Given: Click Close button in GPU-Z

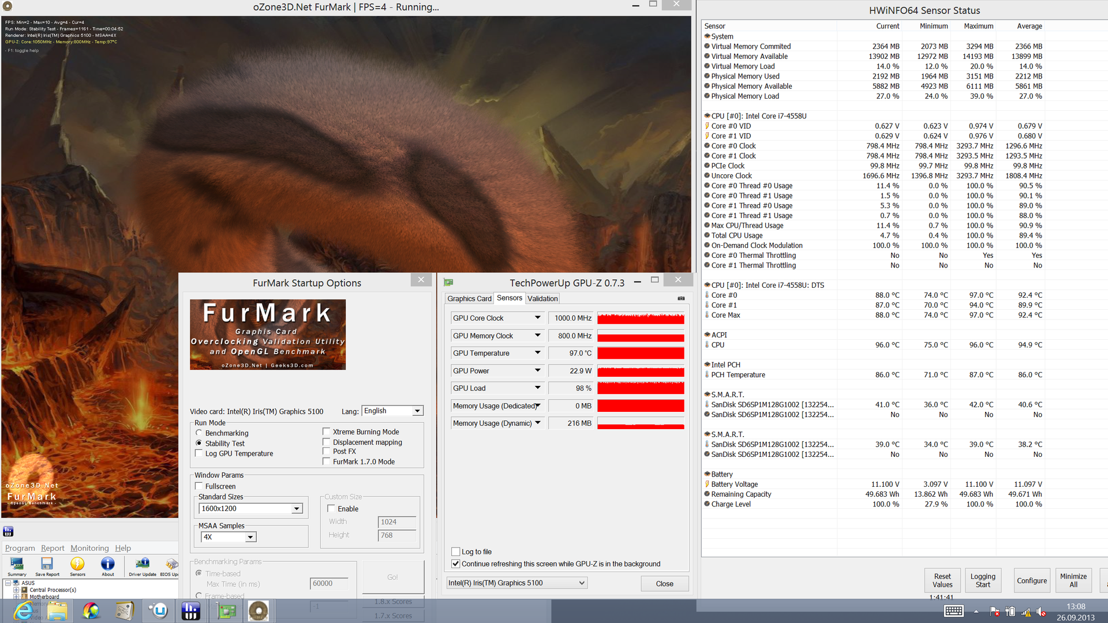Looking at the screenshot, I should tap(664, 584).
